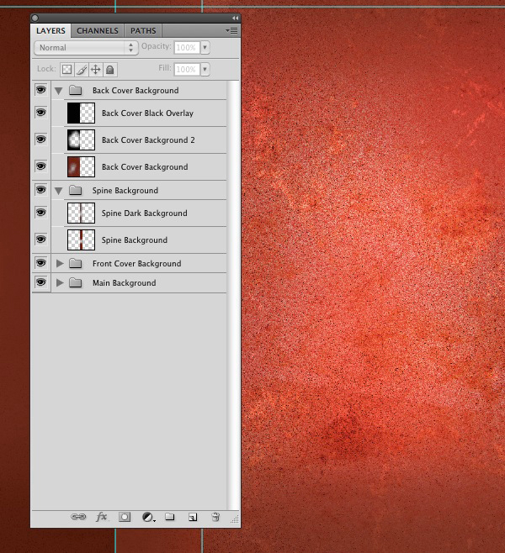Image resolution: width=505 pixels, height=553 pixels.
Task: Create a new layer
Action: click(193, 517)
